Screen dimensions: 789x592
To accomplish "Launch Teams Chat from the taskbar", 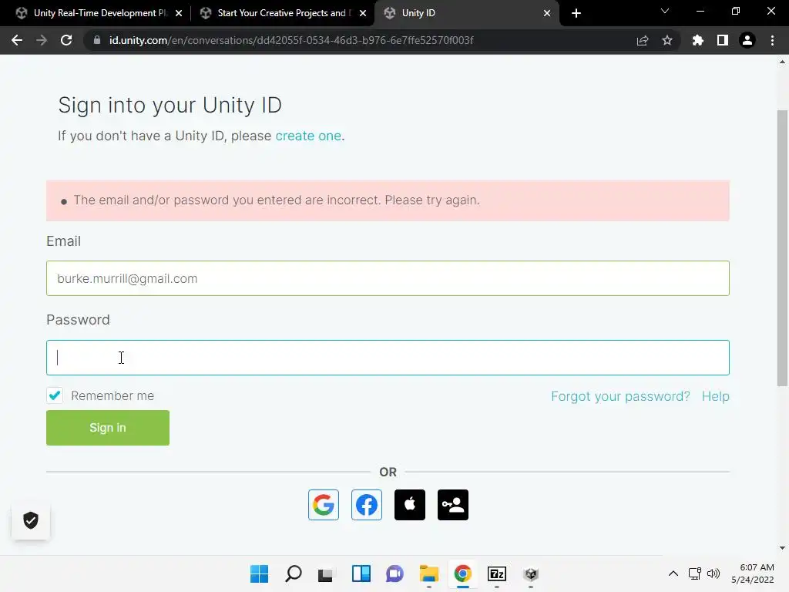I will pos(394,573).
